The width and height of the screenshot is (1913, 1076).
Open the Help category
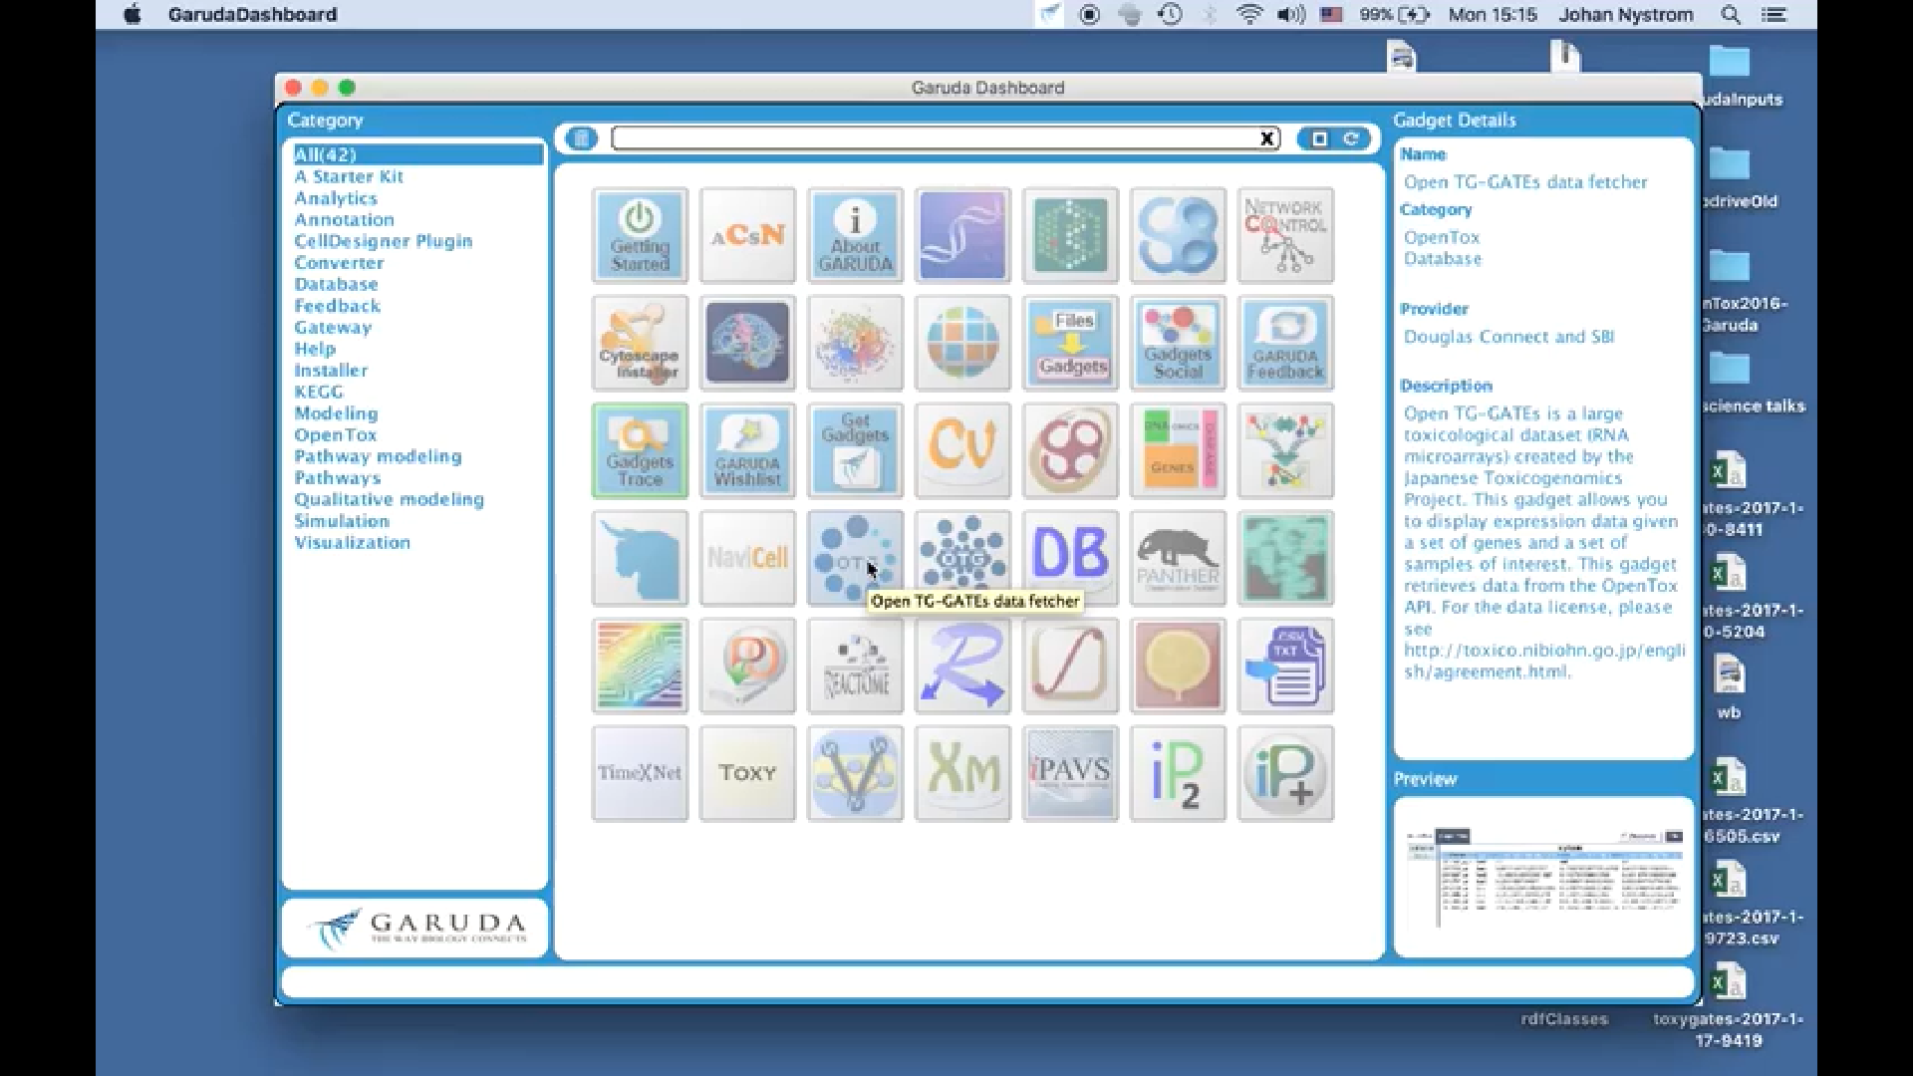coord(315,349)
